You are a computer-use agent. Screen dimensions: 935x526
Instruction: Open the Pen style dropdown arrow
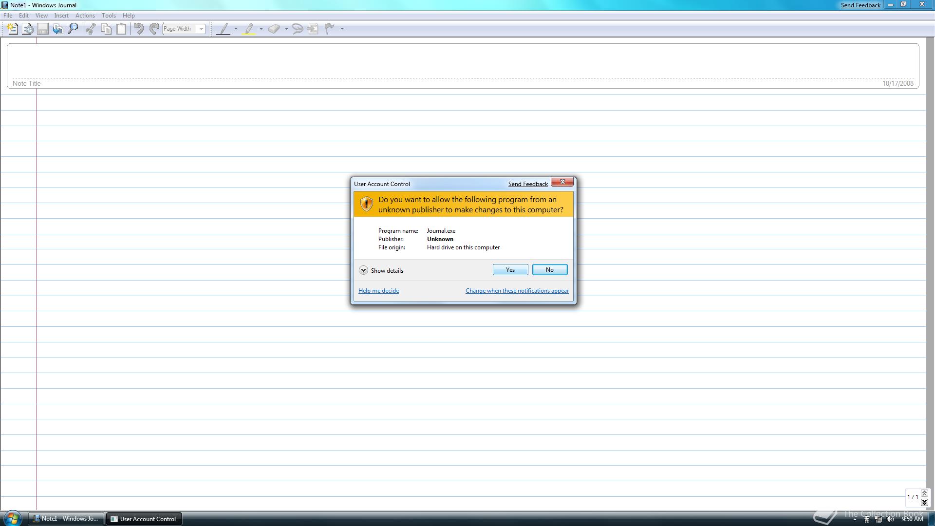236,29
